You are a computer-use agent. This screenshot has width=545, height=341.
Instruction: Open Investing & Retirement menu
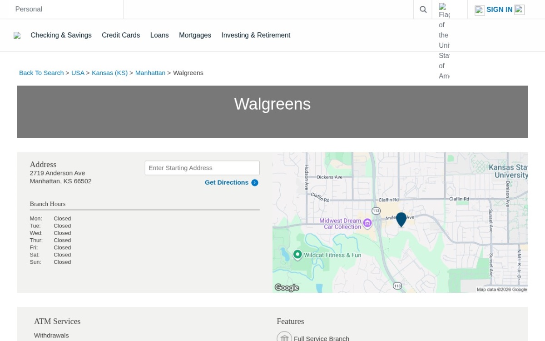256,35
